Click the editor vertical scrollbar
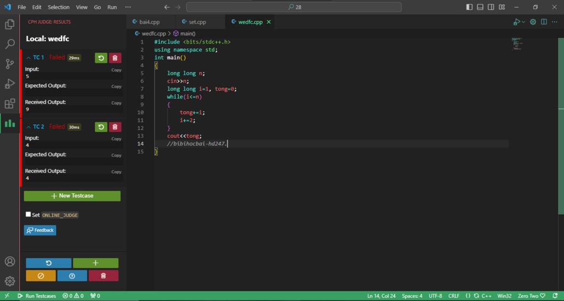 [x=561, y=125]
